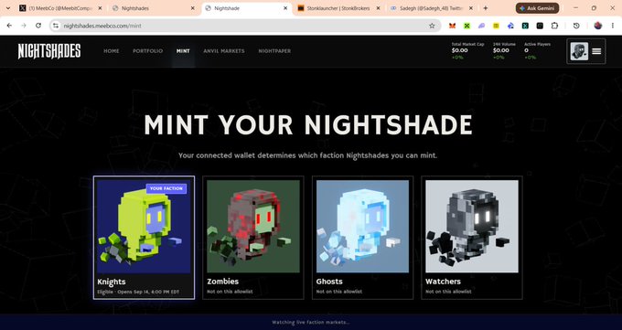The width and height of the screenshot is (622, 330).
Task: Open a new browser tab
Action: (x=485, y=8)
